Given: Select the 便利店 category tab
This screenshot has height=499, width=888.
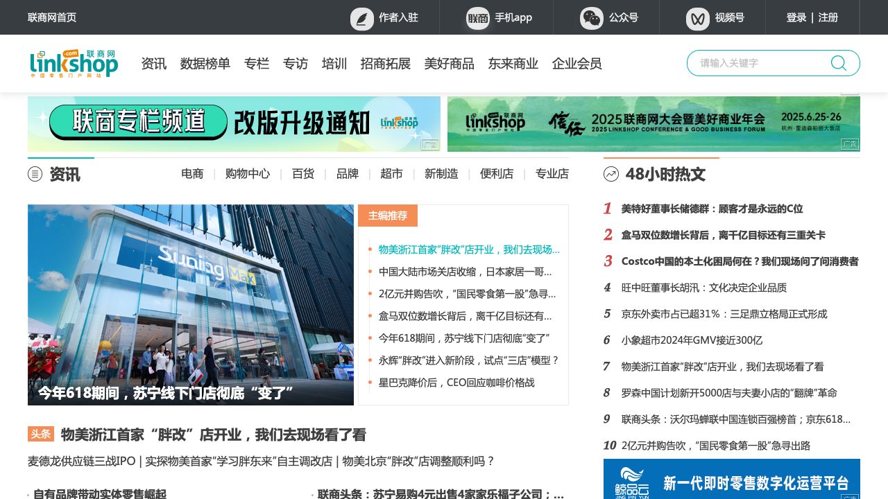Looking at the screenshot, I should (x=497, y=174).
